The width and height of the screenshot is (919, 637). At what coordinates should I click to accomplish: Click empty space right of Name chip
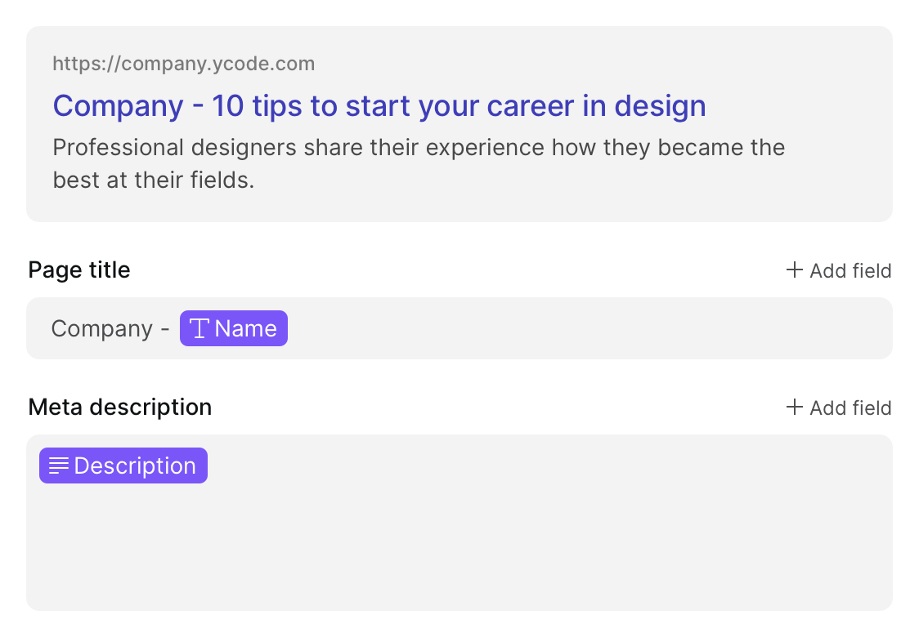click(586, 328)
